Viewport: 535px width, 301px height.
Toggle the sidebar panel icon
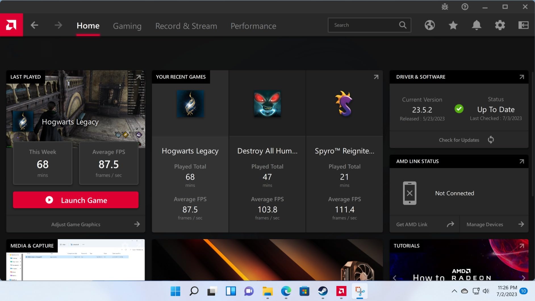coord(523,25)
